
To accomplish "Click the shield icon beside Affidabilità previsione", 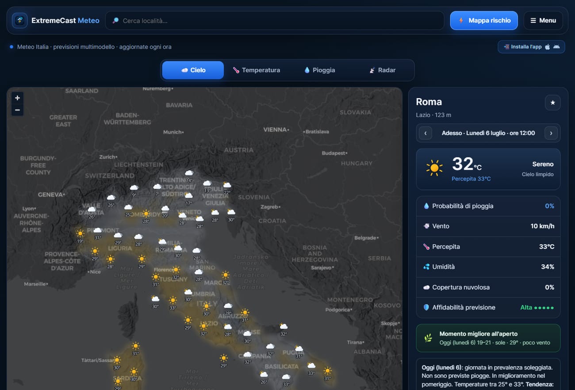I will click(x=426, y=307).
